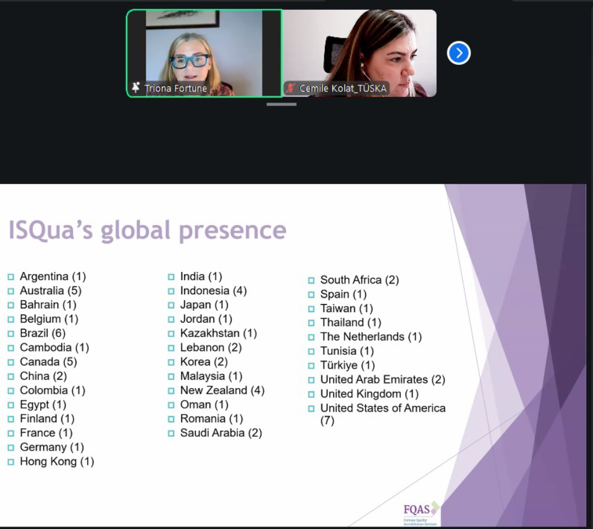Click the 'China (2)' list entry
Viewport: 593px width, 529px height.
point(43,376)
